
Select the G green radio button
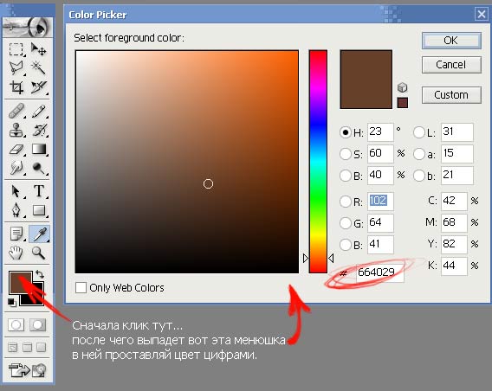click(x=345, y=223)
